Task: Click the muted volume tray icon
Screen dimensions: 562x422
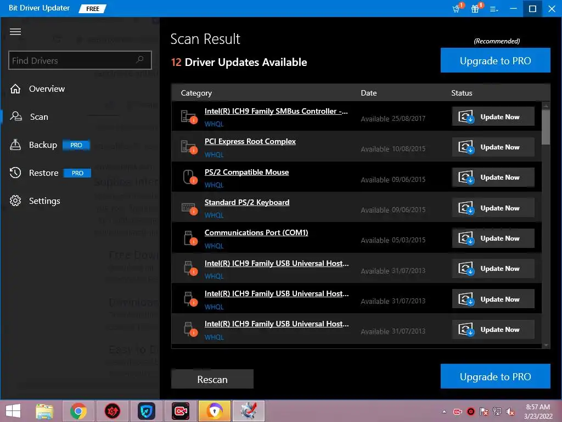Action: point(510,412)
